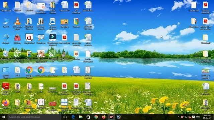Open Microsoft Store from the taskbar
214x120 pixels.
point(88,117)
